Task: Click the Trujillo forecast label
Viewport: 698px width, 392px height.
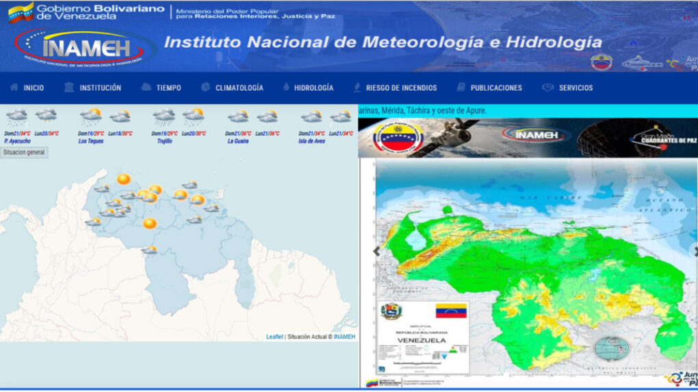Action: click(164, 141)
